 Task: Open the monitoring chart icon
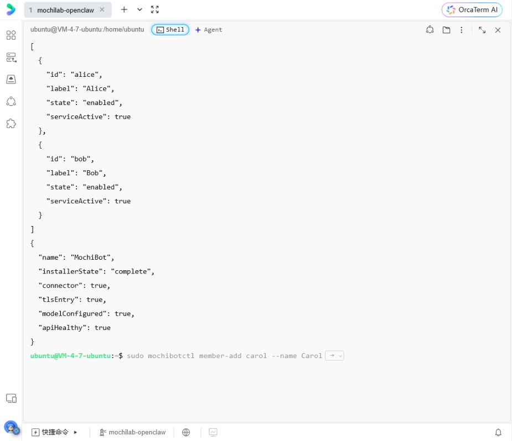tap(213, 432)
